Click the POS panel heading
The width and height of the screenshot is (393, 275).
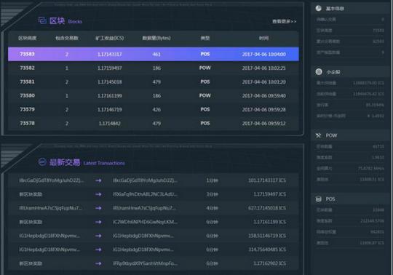tap(330, 199)
